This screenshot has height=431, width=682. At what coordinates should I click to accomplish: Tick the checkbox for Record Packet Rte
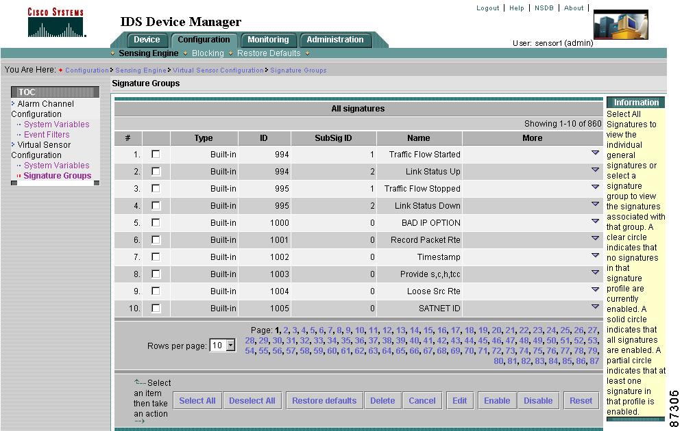click(156, 240)
